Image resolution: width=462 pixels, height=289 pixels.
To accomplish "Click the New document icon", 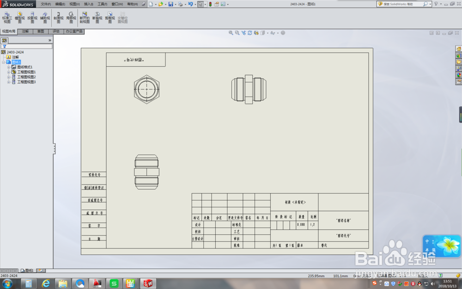I will (x=151, y=4).
